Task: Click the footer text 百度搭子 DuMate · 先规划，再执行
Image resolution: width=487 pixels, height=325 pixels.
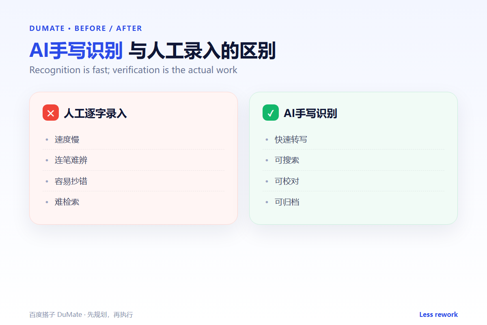Action: [x=81, y=315]
